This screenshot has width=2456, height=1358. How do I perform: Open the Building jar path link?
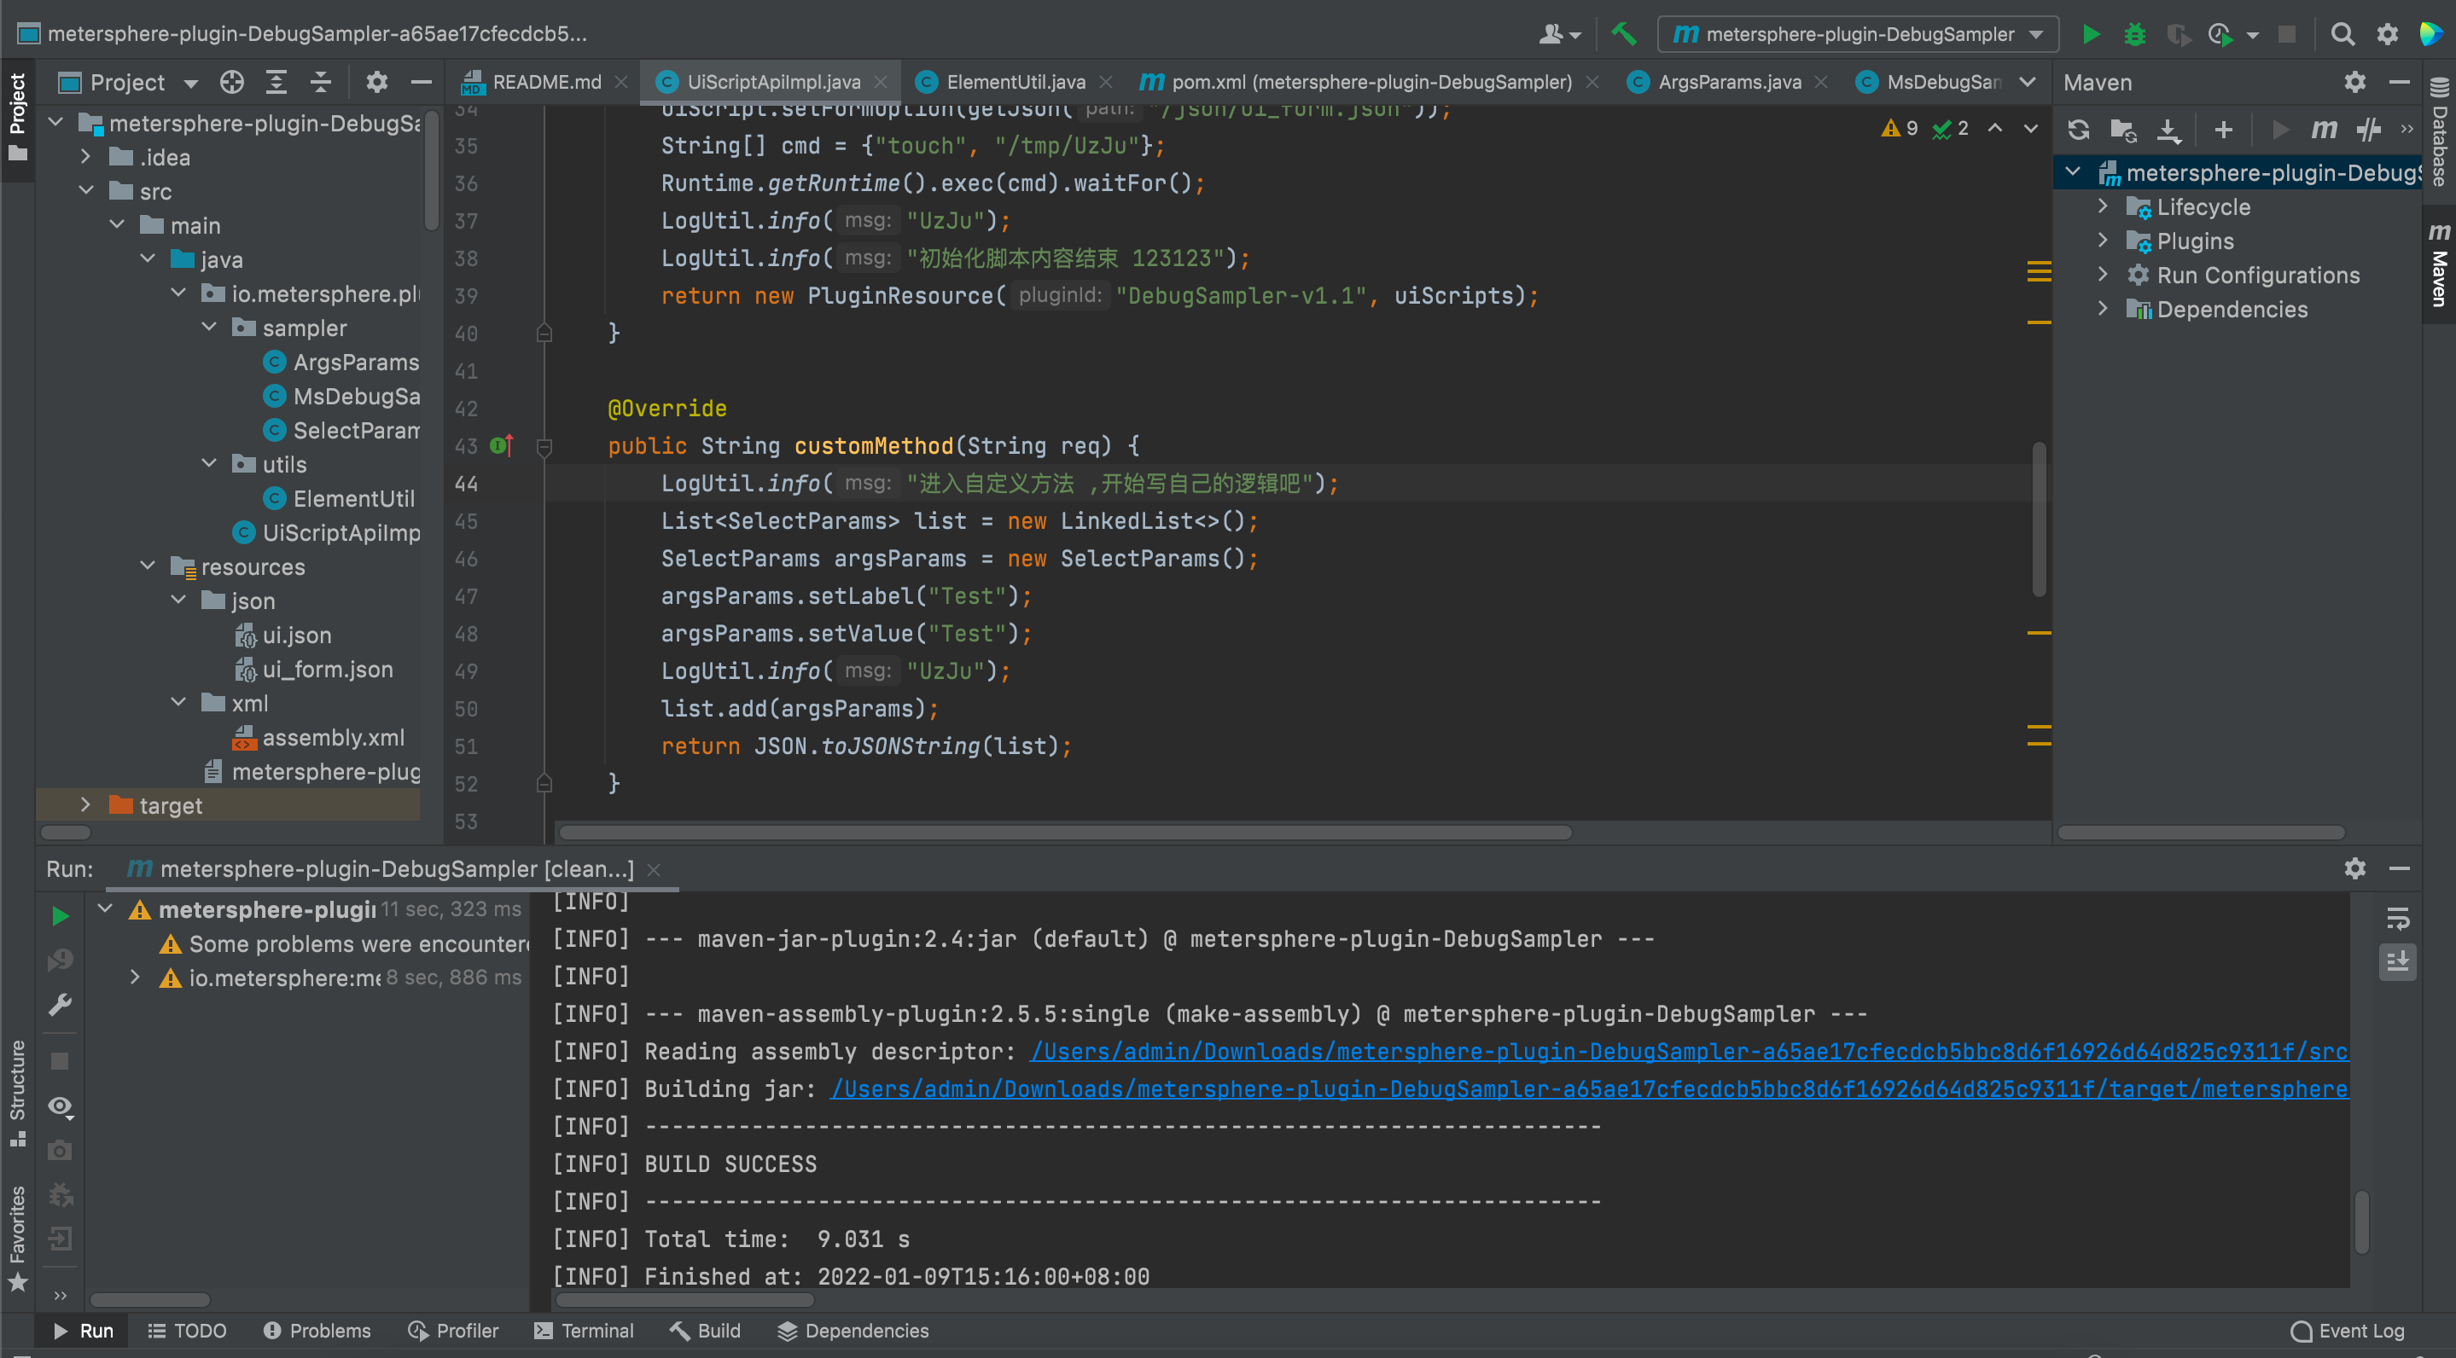click(1588, 1088)
